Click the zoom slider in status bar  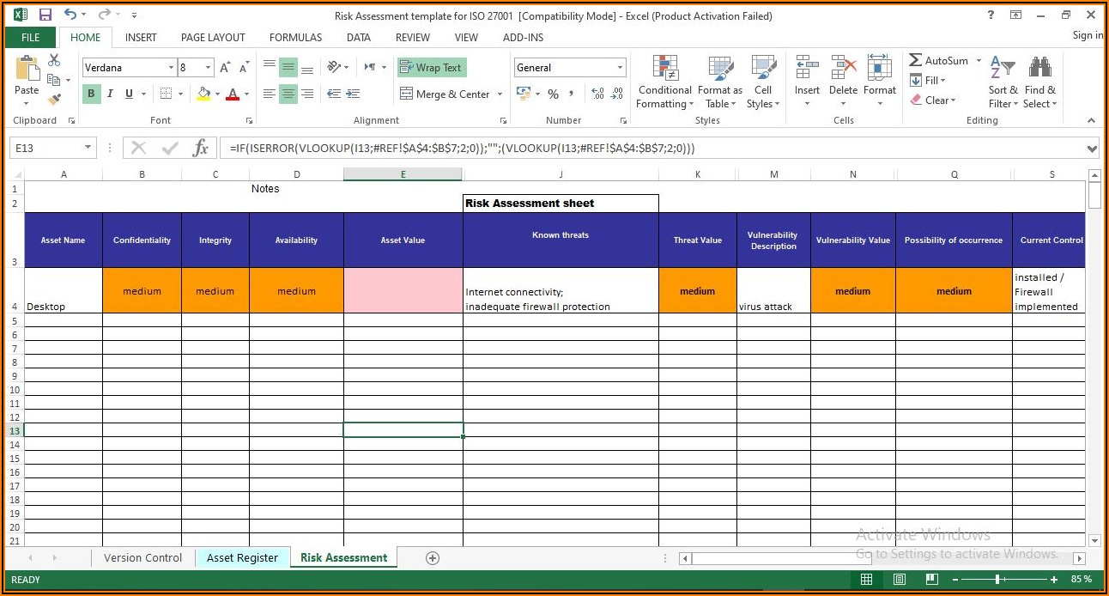(997, 580)
